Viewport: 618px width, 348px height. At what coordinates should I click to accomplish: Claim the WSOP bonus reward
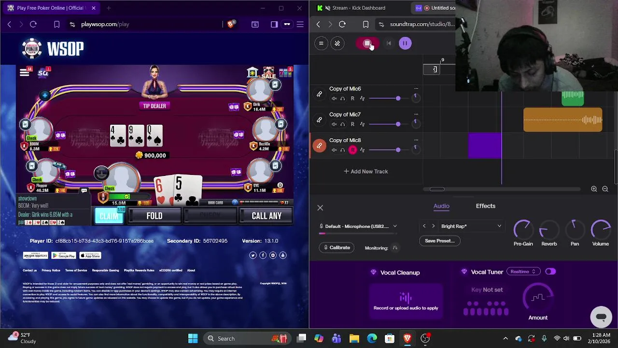click(x=109, y=216)
